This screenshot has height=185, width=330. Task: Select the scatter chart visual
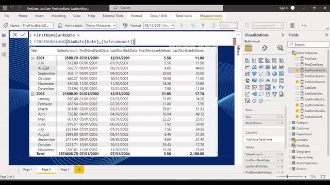click(261, 74)
